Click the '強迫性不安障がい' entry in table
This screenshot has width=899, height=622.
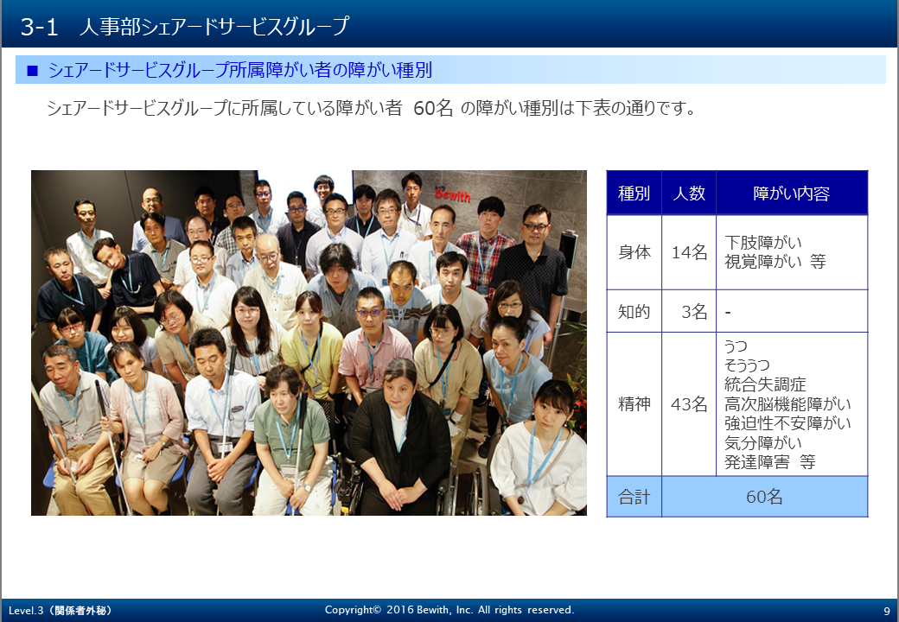[787, 423]
